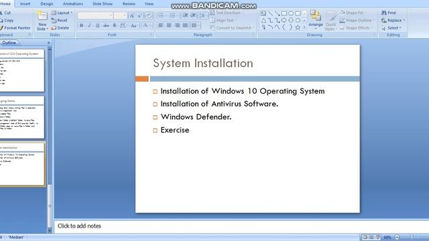Open Shape Fill color options
429x241 pixels.
pos(353,13)
